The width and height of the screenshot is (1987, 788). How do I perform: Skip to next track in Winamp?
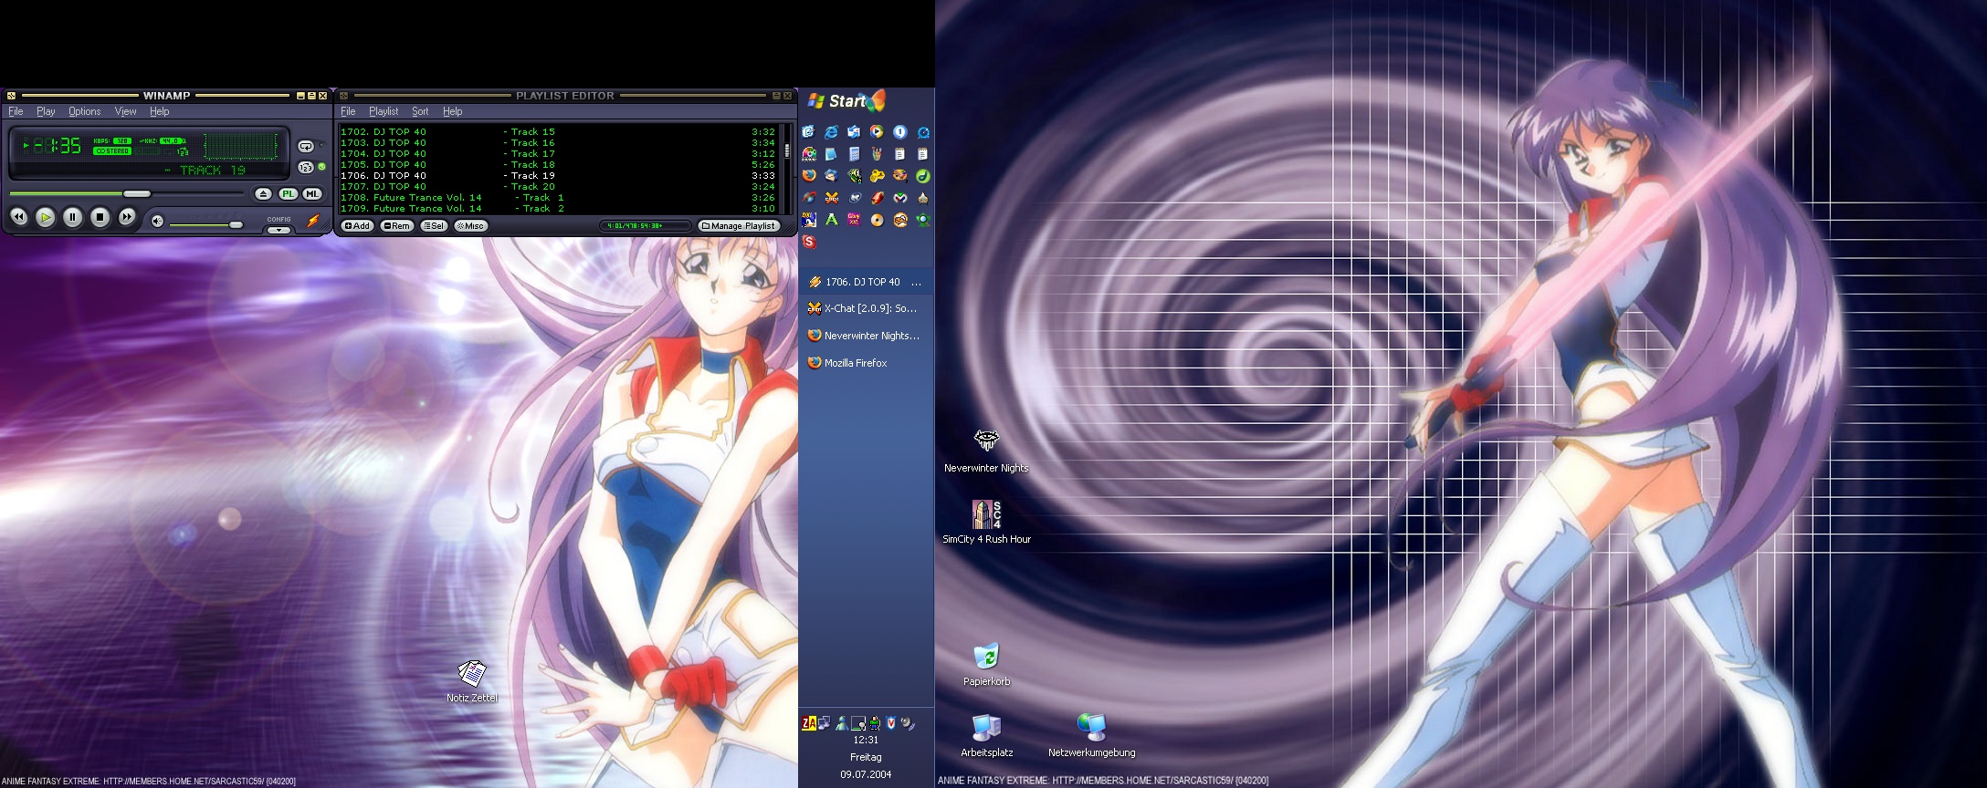point(127,217)
